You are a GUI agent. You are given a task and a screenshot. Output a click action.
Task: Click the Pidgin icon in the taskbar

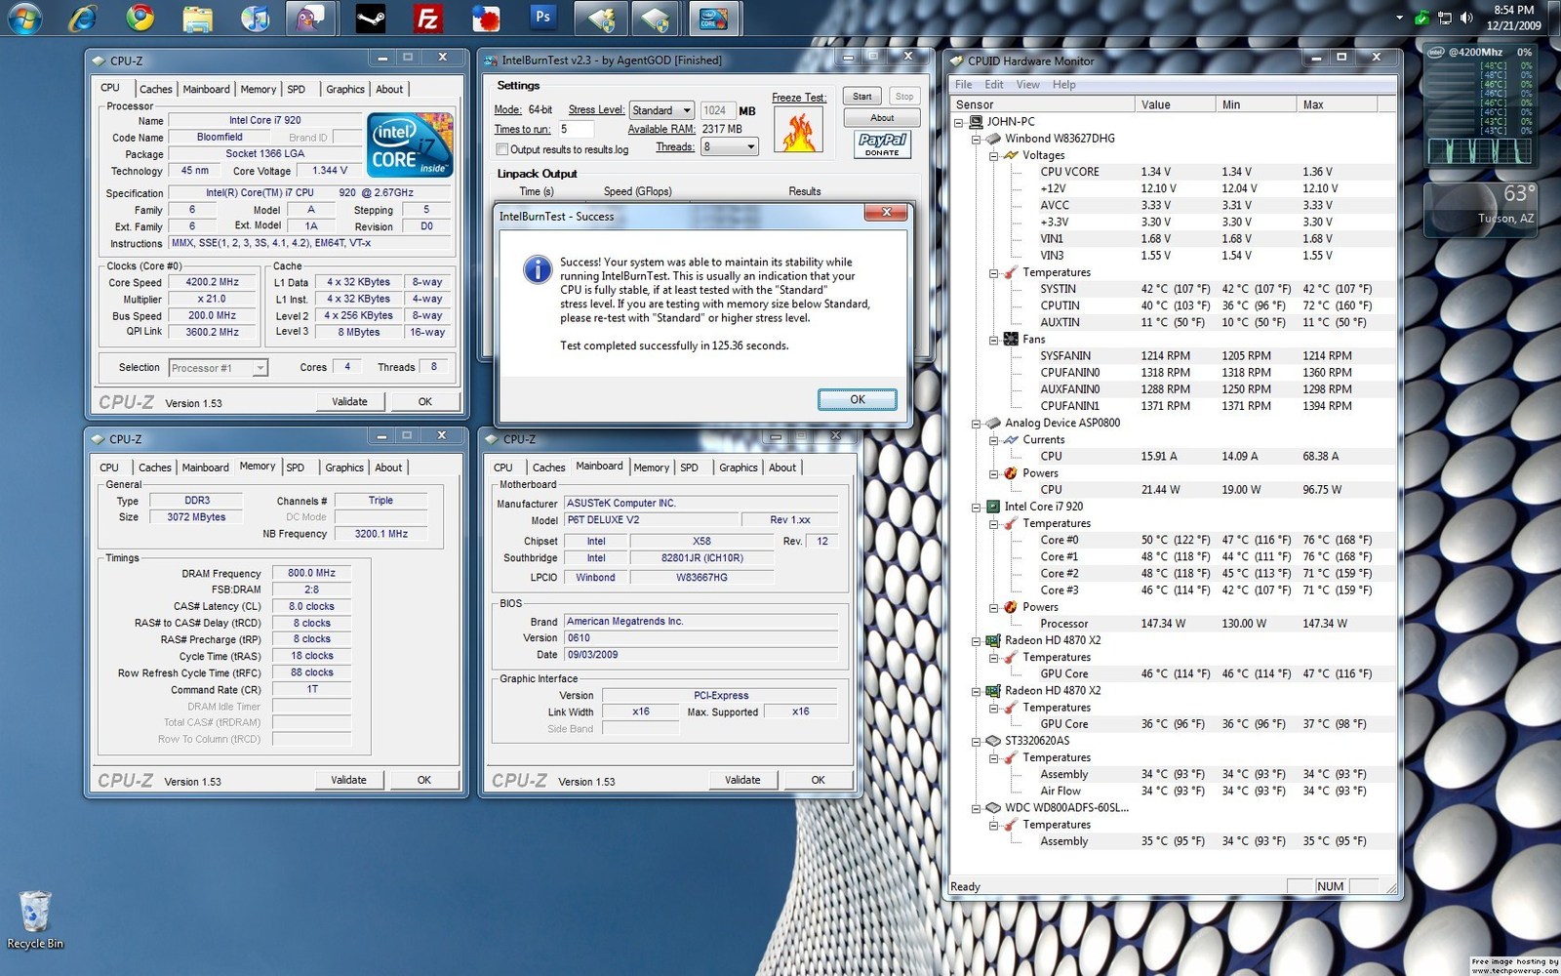(x=311, y=18)
